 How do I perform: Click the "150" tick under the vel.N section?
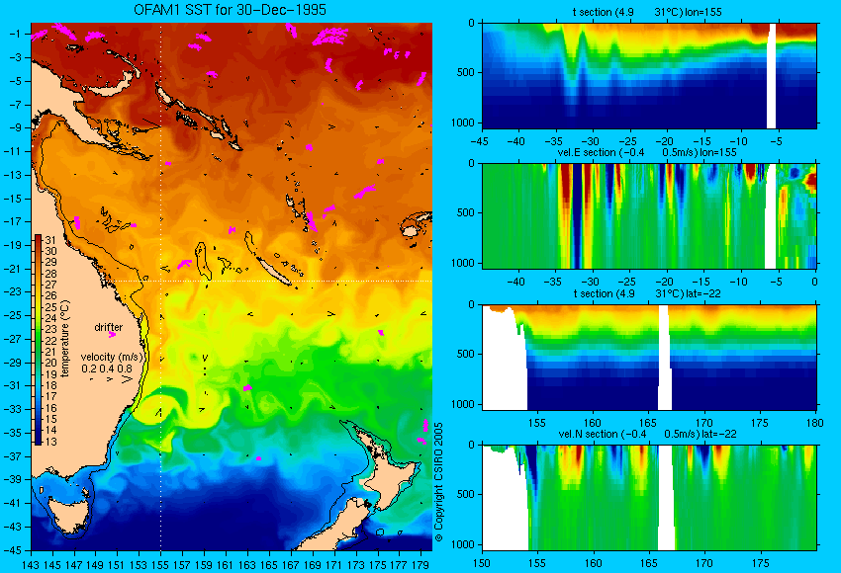(482, 563)
